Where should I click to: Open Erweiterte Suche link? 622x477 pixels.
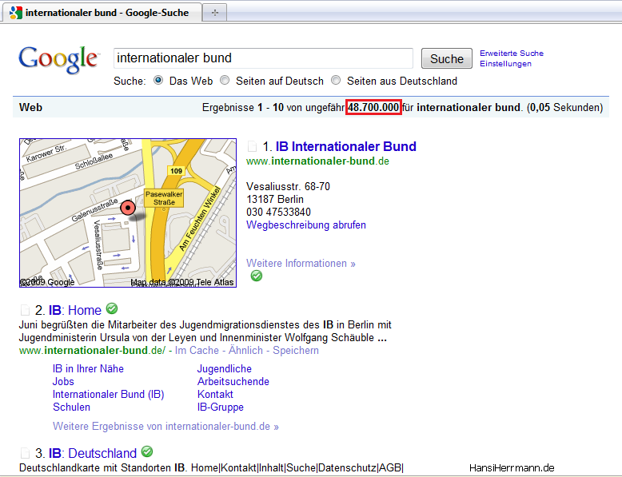[x=512, y=53]
